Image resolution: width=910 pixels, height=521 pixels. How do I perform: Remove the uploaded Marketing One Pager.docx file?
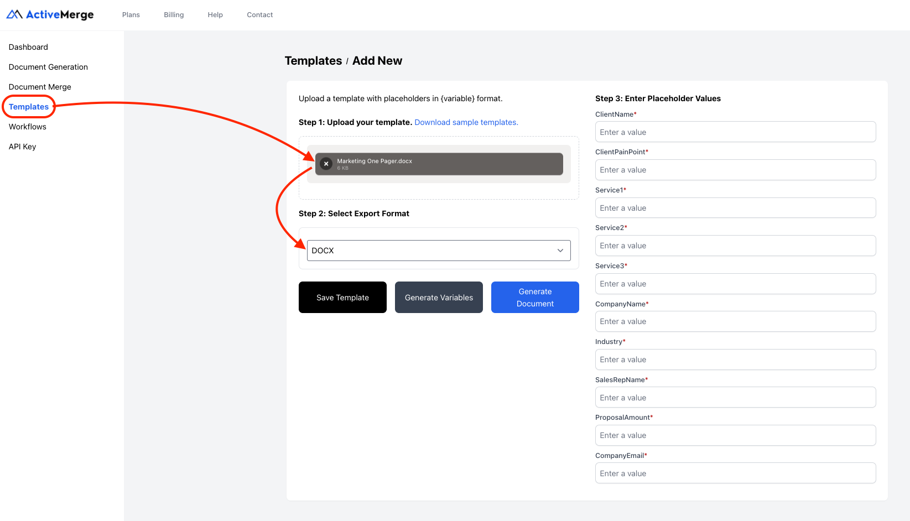click(326, 164)
